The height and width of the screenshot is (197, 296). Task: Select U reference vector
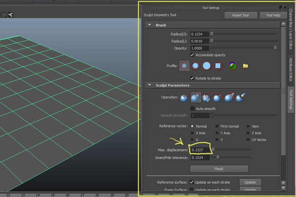click(x=192, y=140)
